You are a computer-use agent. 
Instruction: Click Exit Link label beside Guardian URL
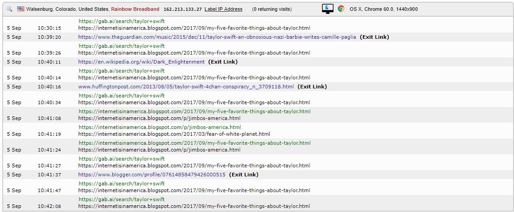coord(374,37)
